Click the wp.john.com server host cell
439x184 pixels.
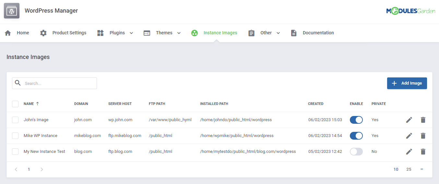120,120
